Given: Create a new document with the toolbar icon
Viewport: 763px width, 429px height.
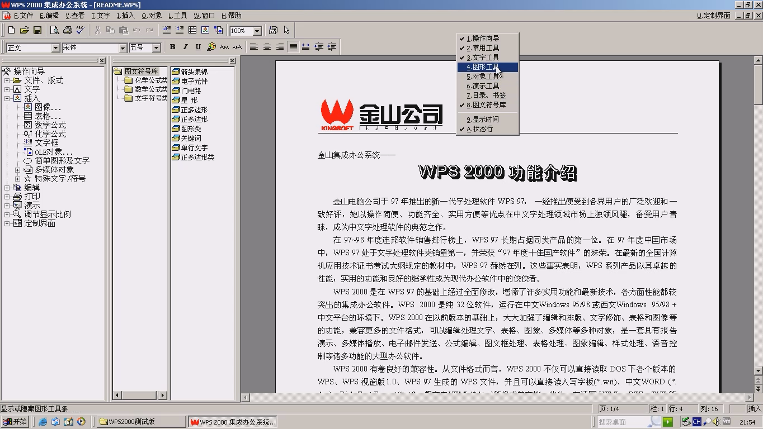Looking at the screenshot, I should click(11, 30).
